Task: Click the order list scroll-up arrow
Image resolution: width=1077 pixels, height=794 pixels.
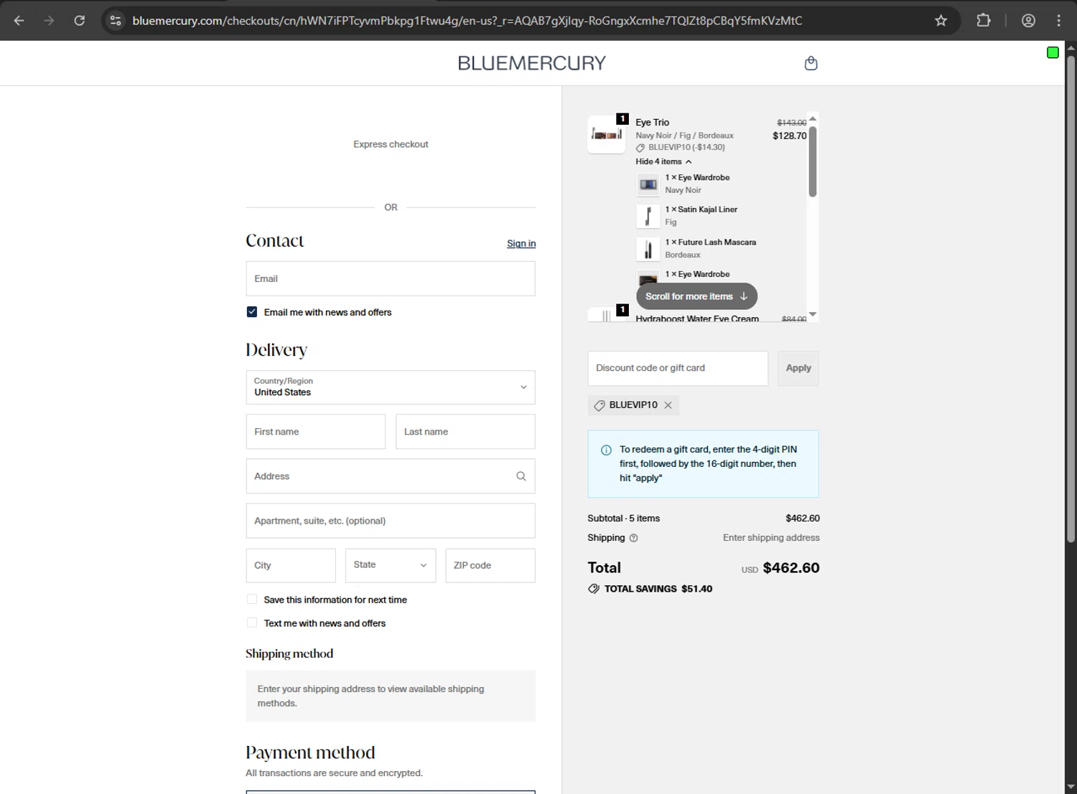Action: [813, 118]
